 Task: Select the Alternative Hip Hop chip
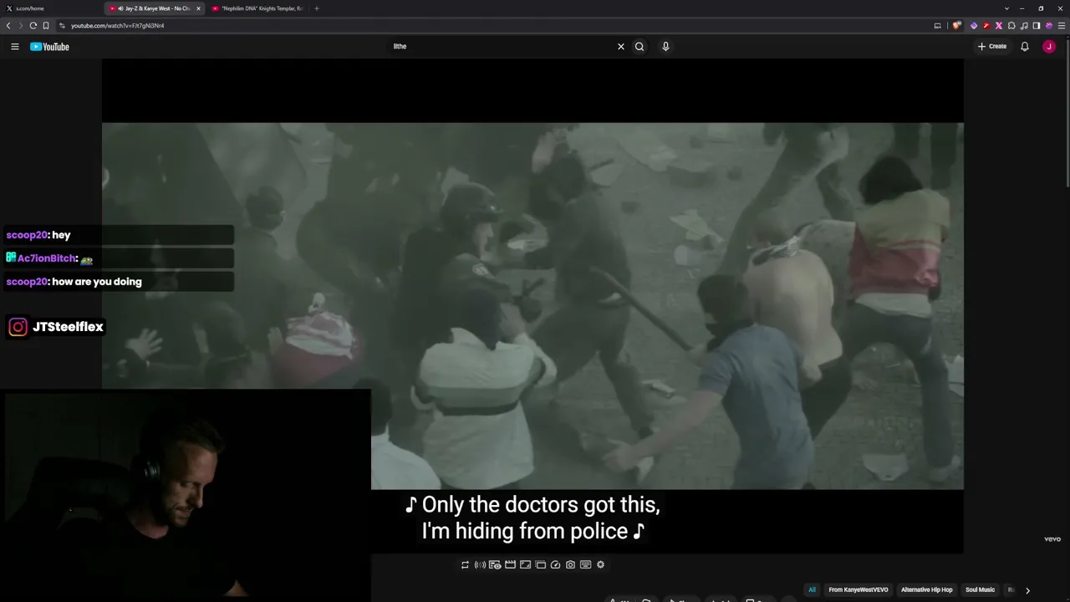pyautogui.click(x=926, y=590)
